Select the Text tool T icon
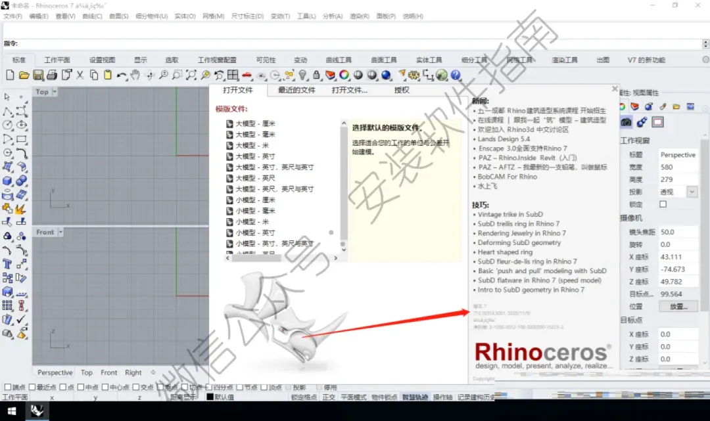 point(7,264)
